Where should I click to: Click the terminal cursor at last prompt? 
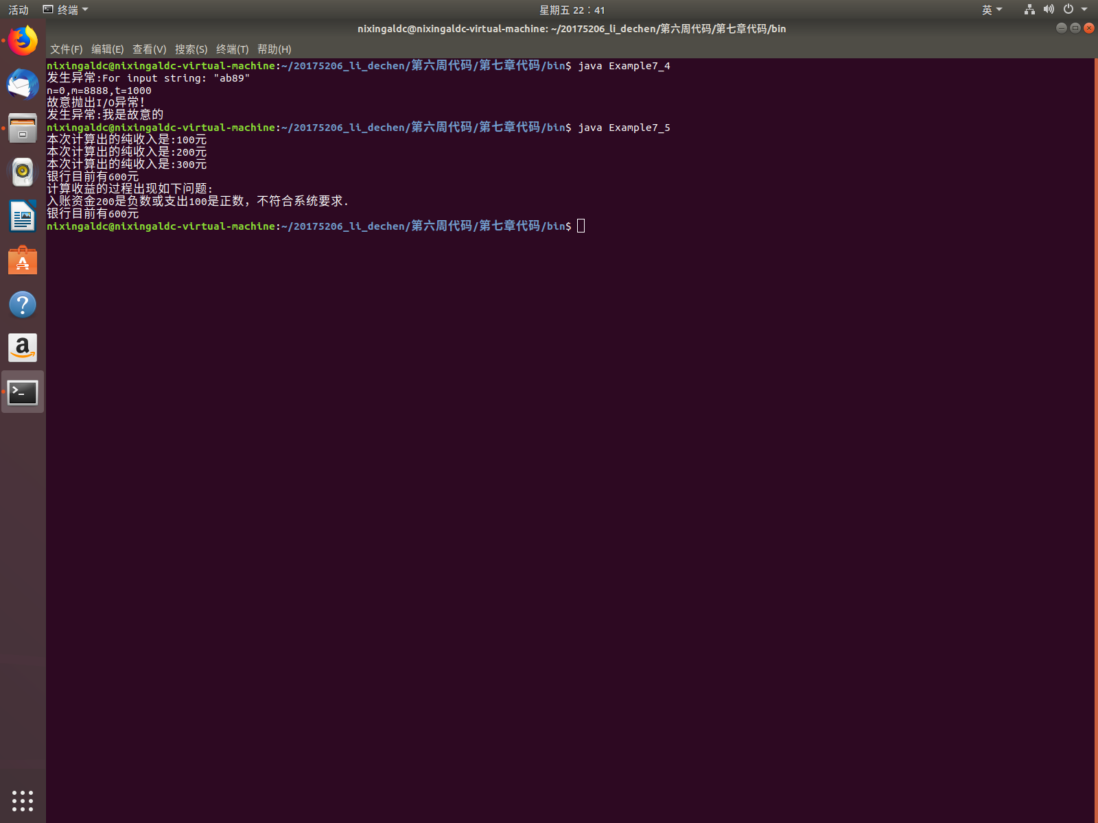point(581,226)
